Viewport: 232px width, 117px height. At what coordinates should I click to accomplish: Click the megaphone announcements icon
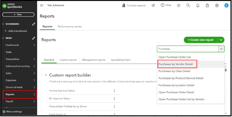point(153,5)
